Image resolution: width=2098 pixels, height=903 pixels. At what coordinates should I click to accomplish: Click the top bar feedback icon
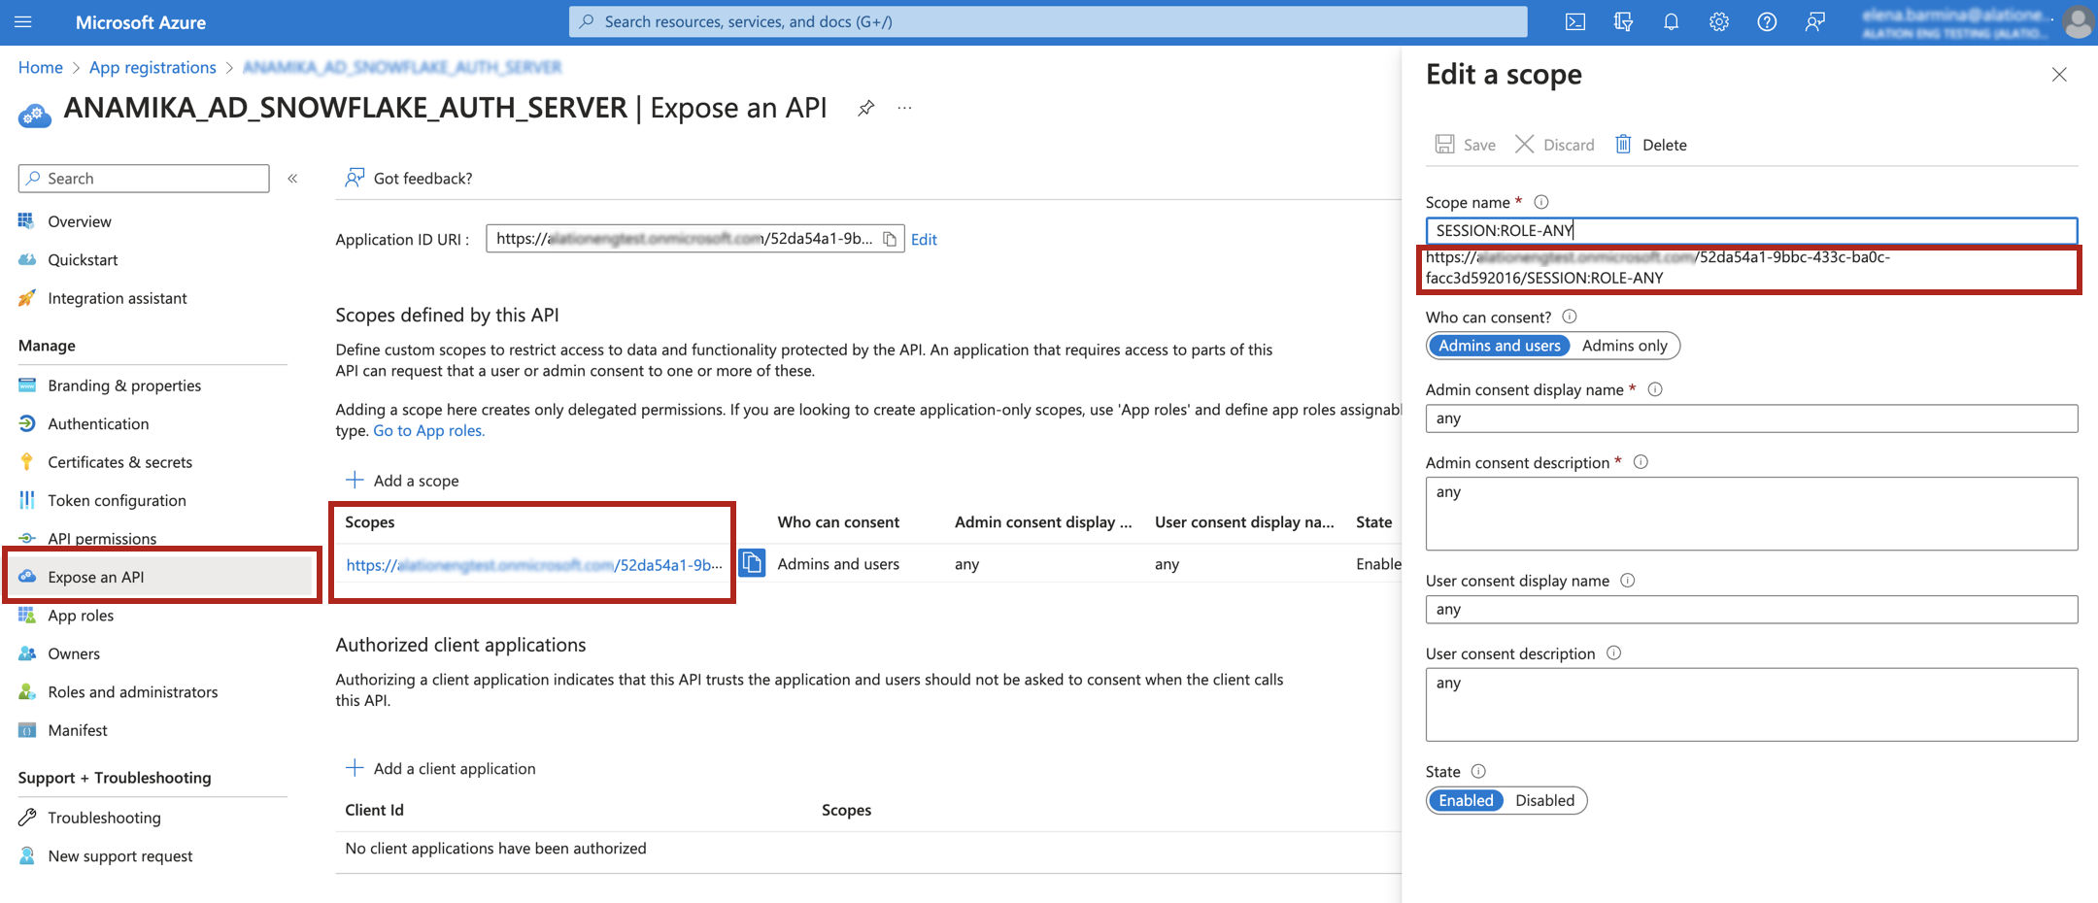click(1814, 21)
